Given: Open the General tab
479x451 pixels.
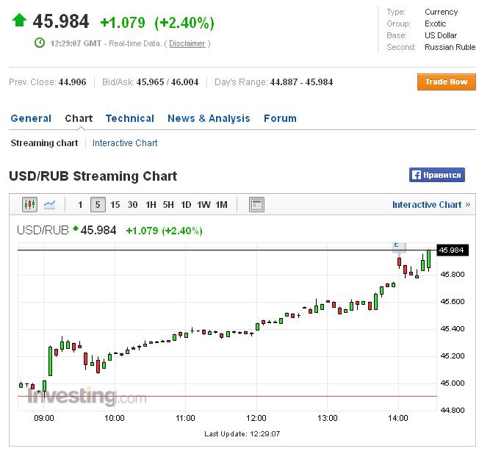Looking at the screenshot, I should pyautogui.click(x=31, y=118).
